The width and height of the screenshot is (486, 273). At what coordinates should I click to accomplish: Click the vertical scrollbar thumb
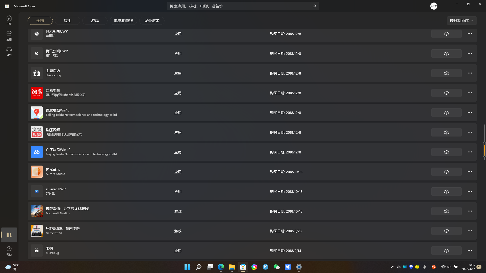pos(484,149)
